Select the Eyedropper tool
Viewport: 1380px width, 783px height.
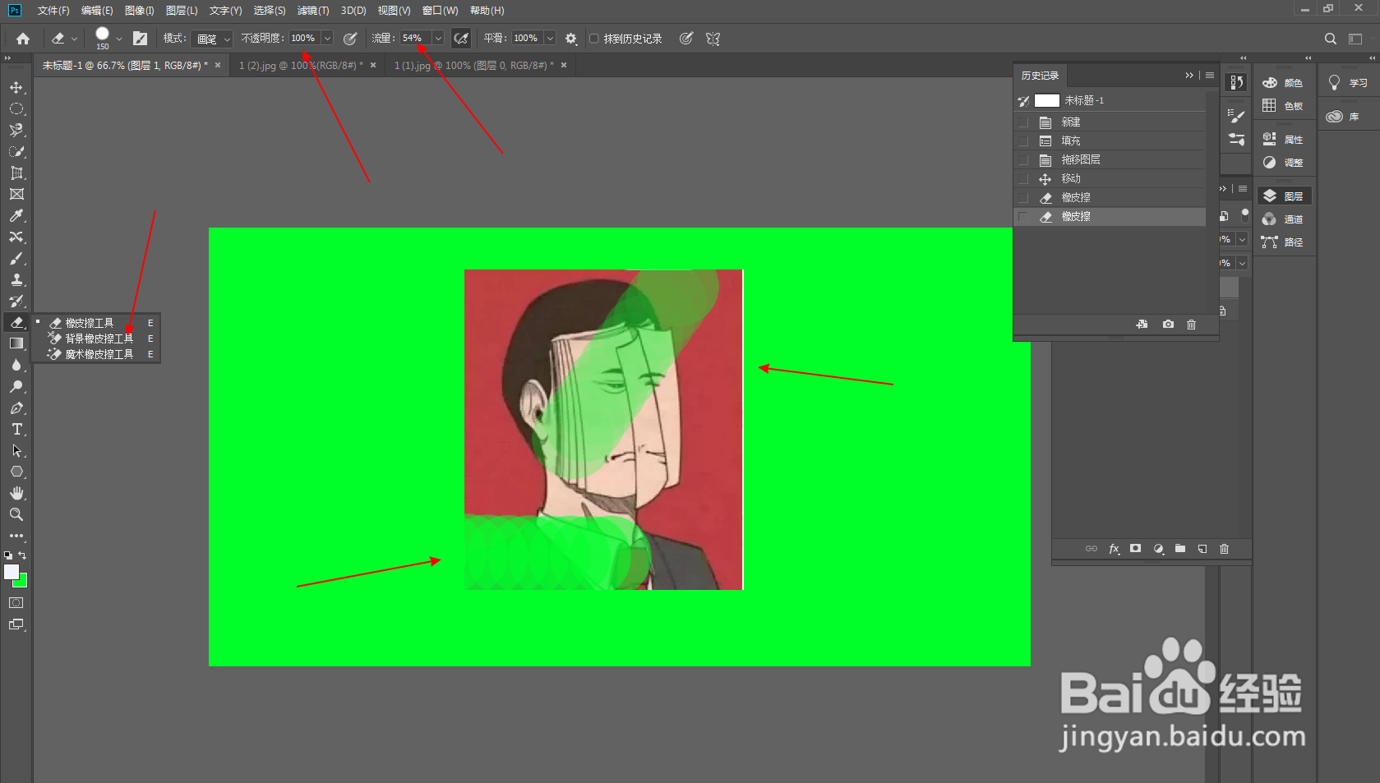[x=16, y=215]
